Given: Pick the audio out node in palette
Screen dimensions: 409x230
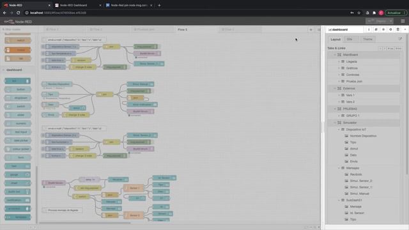Looking at the screenshot, I should coord(18,192).
